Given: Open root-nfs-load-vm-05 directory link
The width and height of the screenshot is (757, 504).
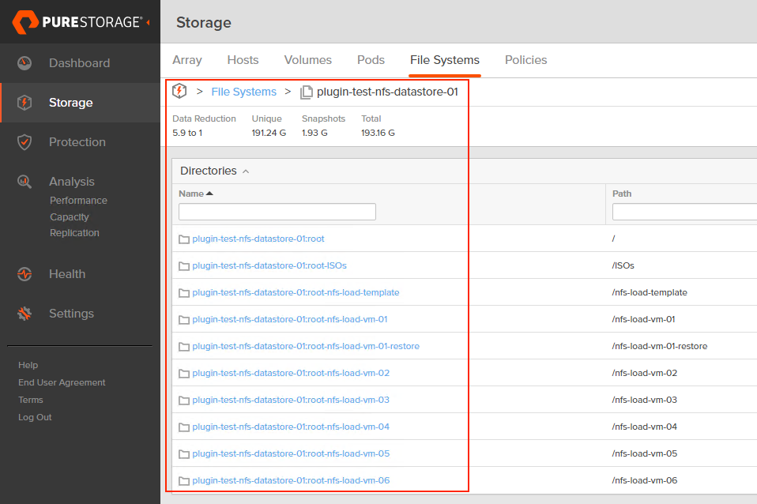Looking at the screenshot, I should tap(291, 453).
